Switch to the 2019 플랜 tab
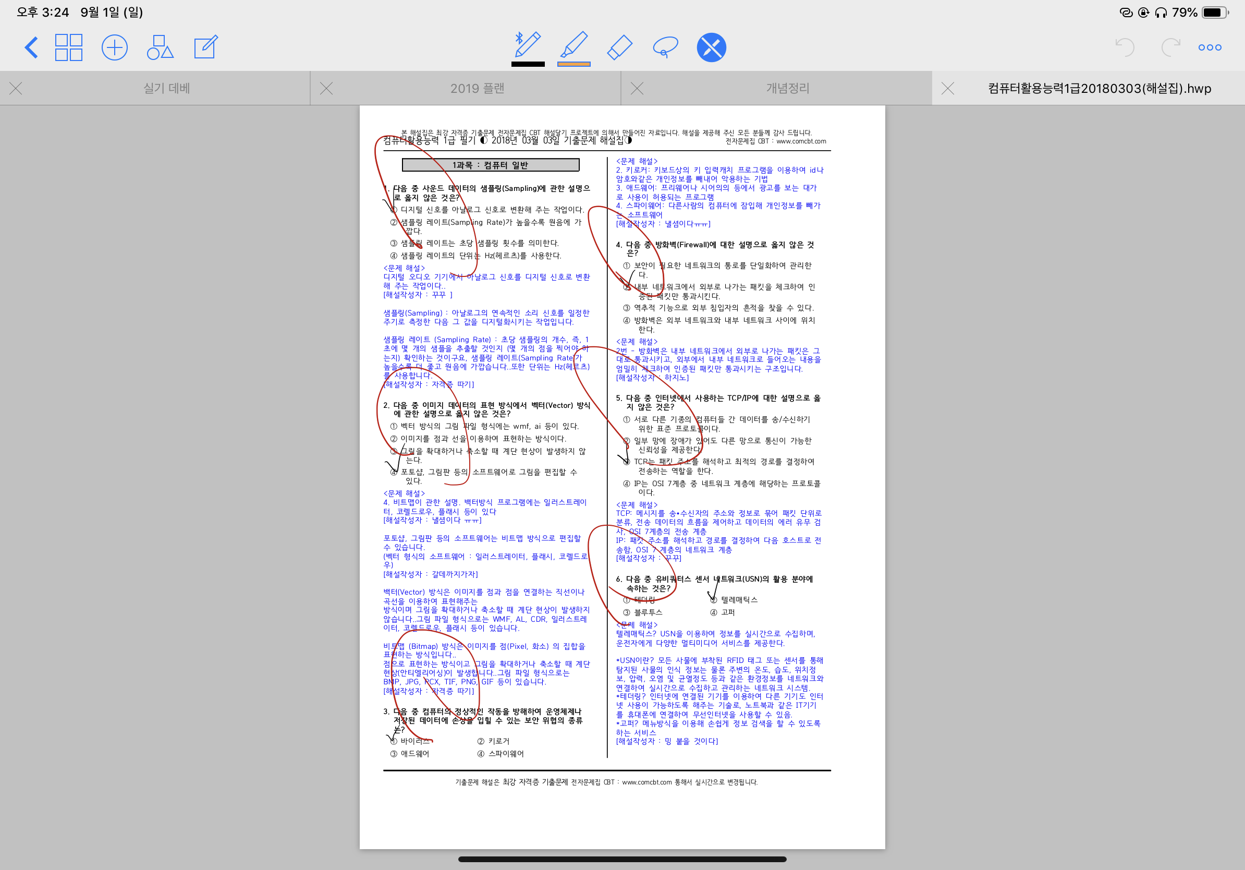This screenshot has height=870, width=1245. pyautogui.click(x=477, y=89)
